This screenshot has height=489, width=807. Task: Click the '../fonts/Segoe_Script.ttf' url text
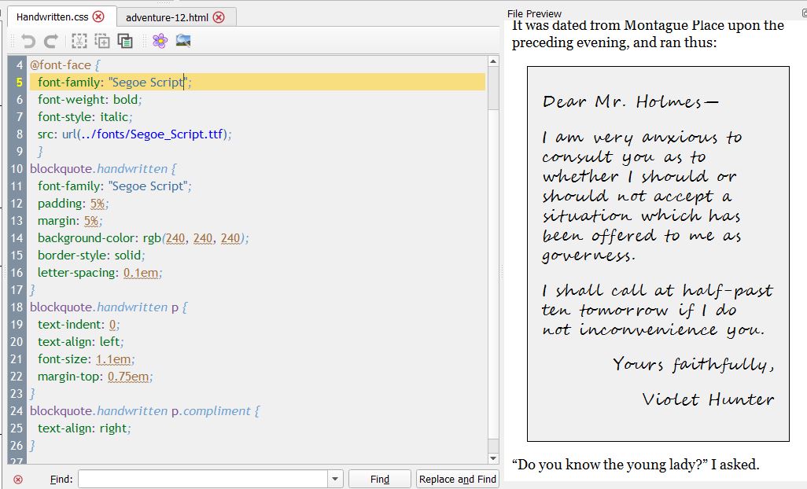[x=152, y=134]
